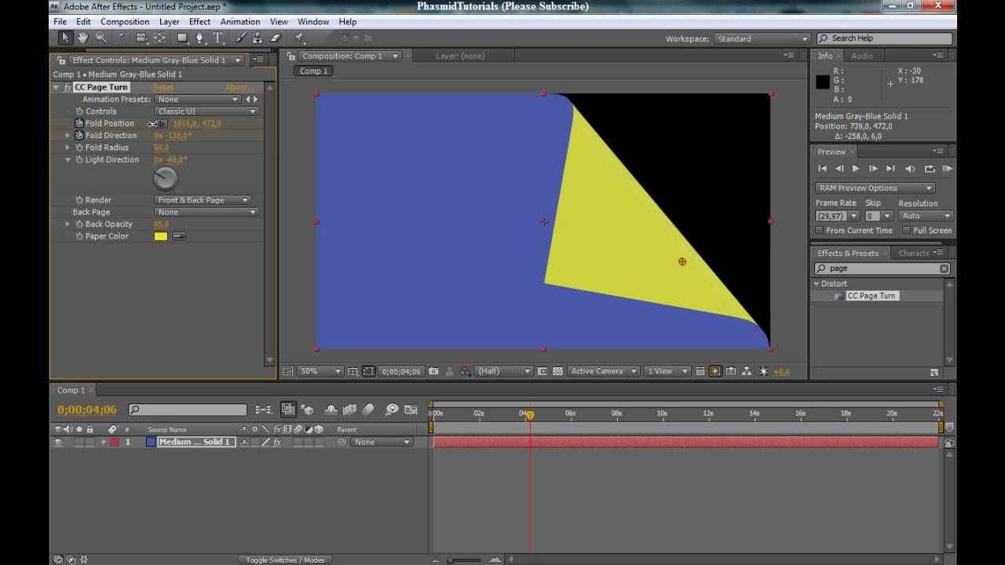Screen dimensions: 1005x565
Task: Enable motion blur switch in timeline
Action: point(368,410)
